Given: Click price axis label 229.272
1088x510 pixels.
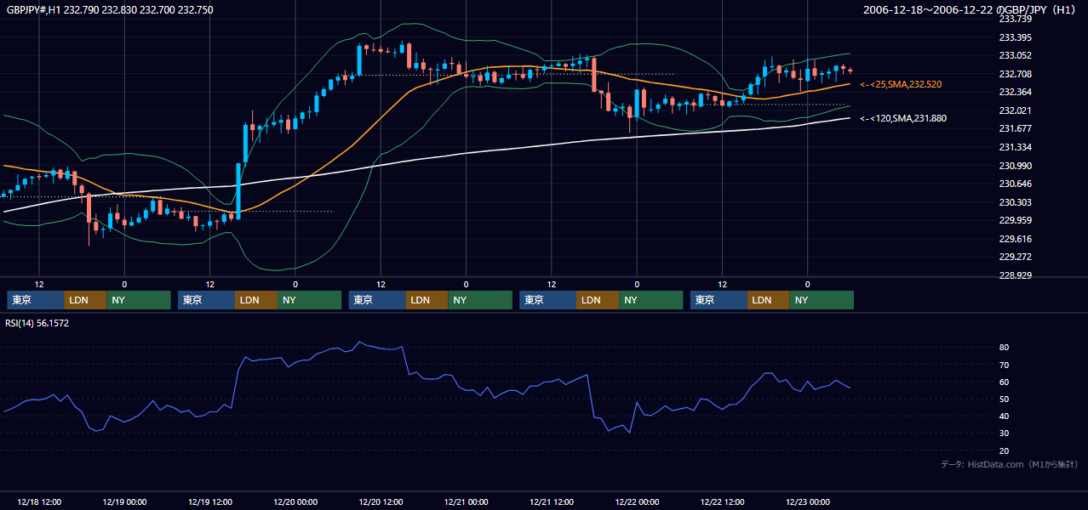Looking at the screenshot, I should pyautogui.click(x=1016, y=257).
